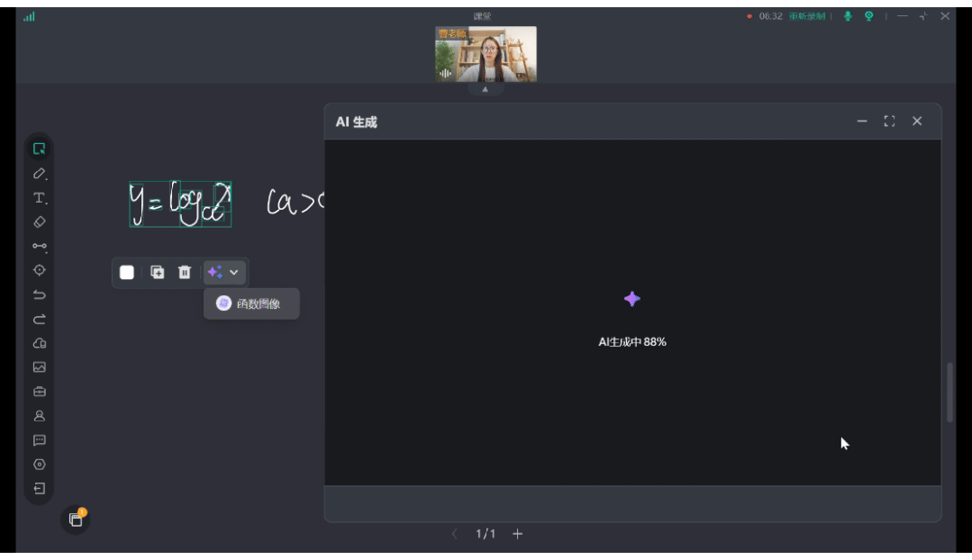
Task: Select the selection tool in left toolbar
Action: 39,149
